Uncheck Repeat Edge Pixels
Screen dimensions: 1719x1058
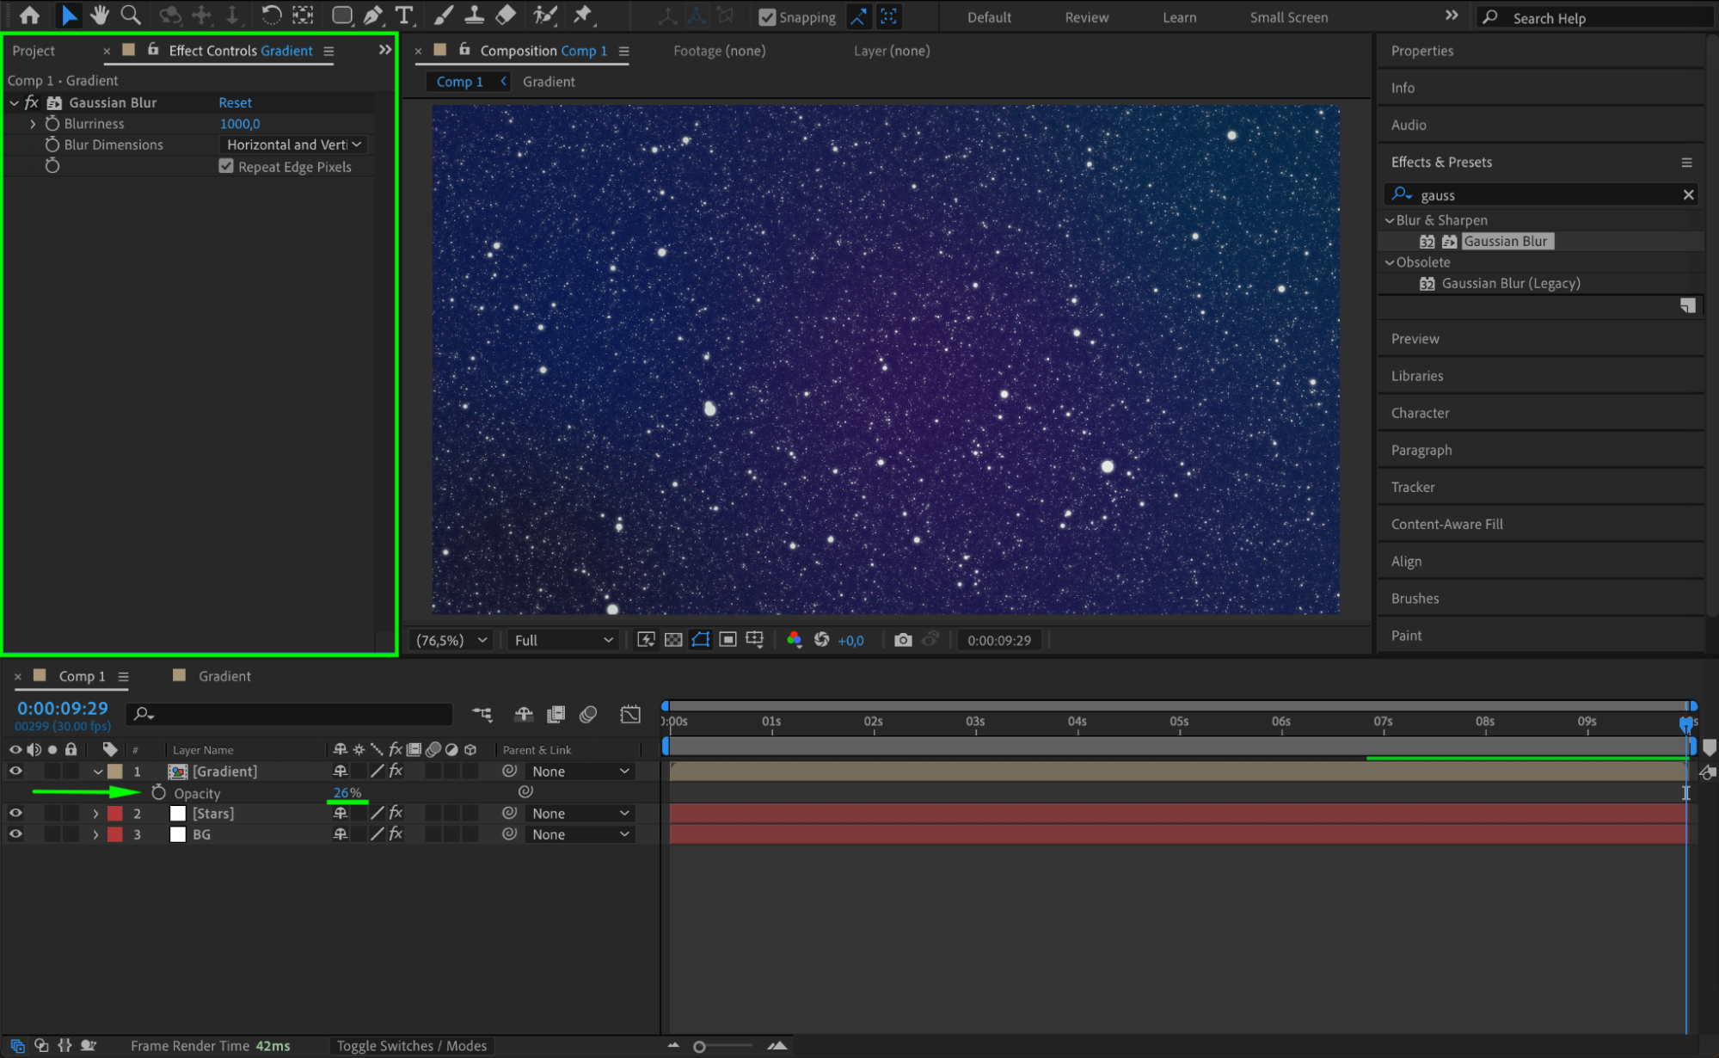click(x=226, y=166)
